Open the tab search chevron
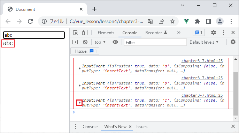The image size is (239, 133). pos(183,5)
